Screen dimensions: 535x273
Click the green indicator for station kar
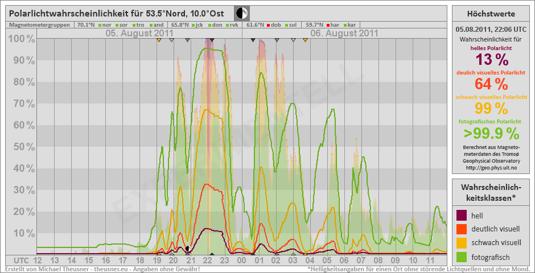coord(345,25)
